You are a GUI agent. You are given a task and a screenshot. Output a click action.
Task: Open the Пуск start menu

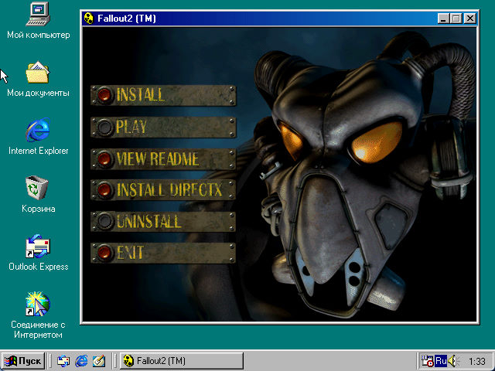coord(23,361)
